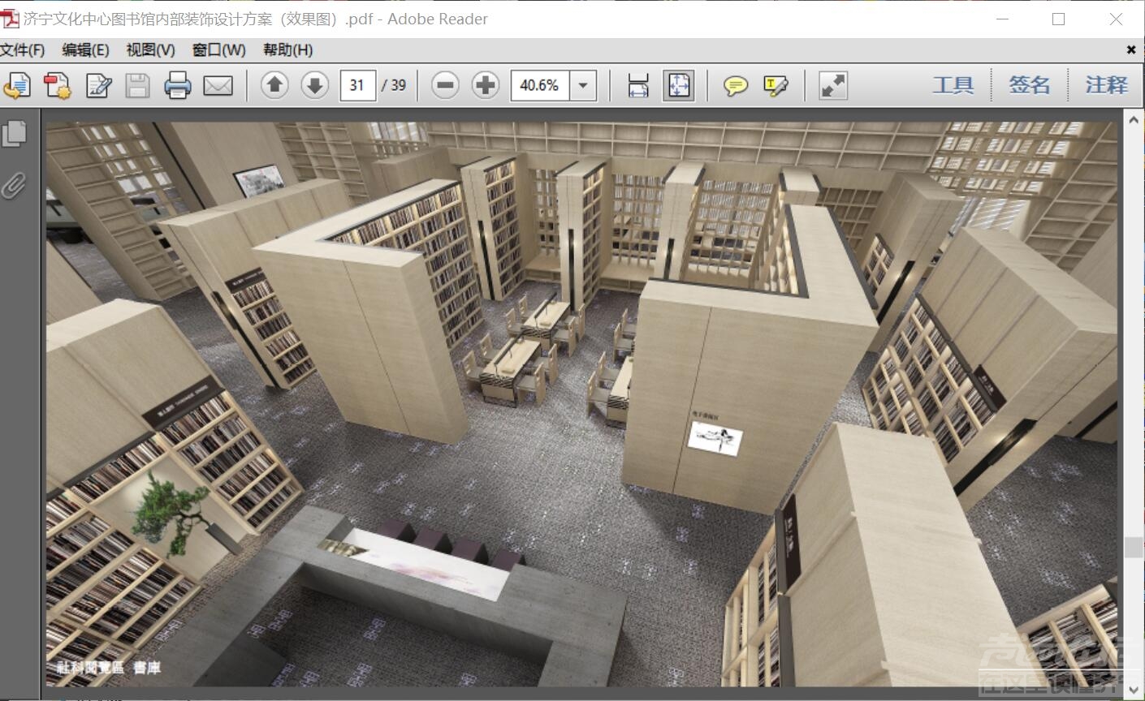
Task: Open the 工具 pane
Action: pos(953,85)
